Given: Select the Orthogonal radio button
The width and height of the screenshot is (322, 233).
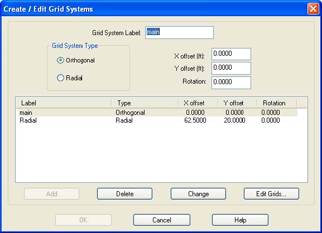Looking at the screenshot, I should 60,60.
